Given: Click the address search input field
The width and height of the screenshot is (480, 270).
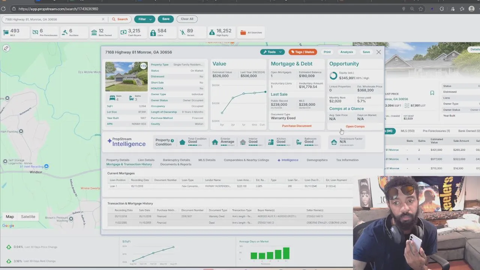Looking at the screenshot, I should tap(52, 19).
